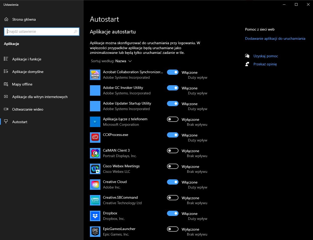The image size is (313, 240).
Task: Click Uzyskaj pomoc link
Action: [x=266, y=56]
